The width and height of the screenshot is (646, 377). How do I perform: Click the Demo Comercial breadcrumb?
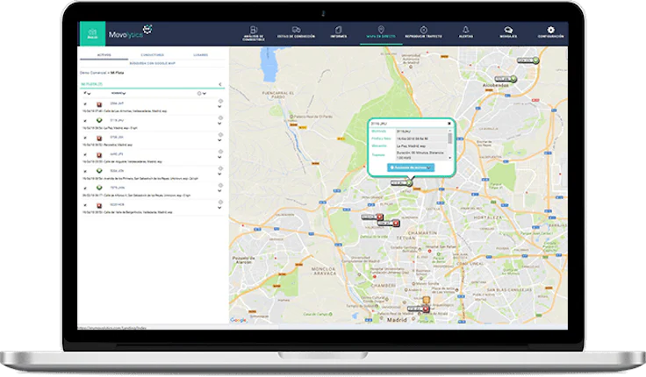point(93,73)
